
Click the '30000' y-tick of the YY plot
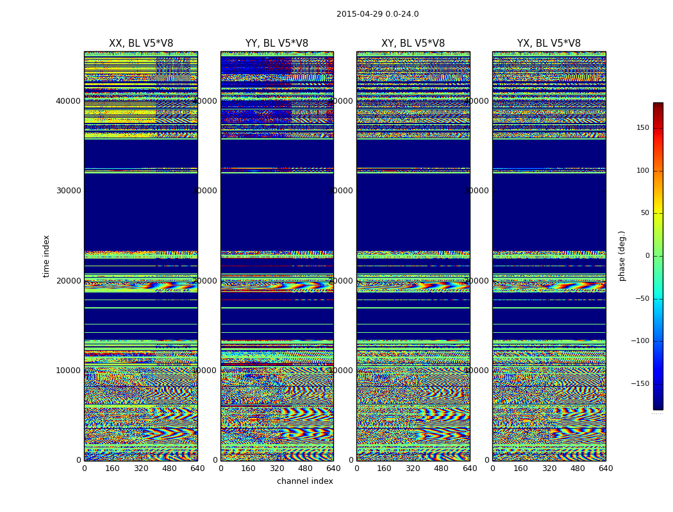(x=204, y=191)
